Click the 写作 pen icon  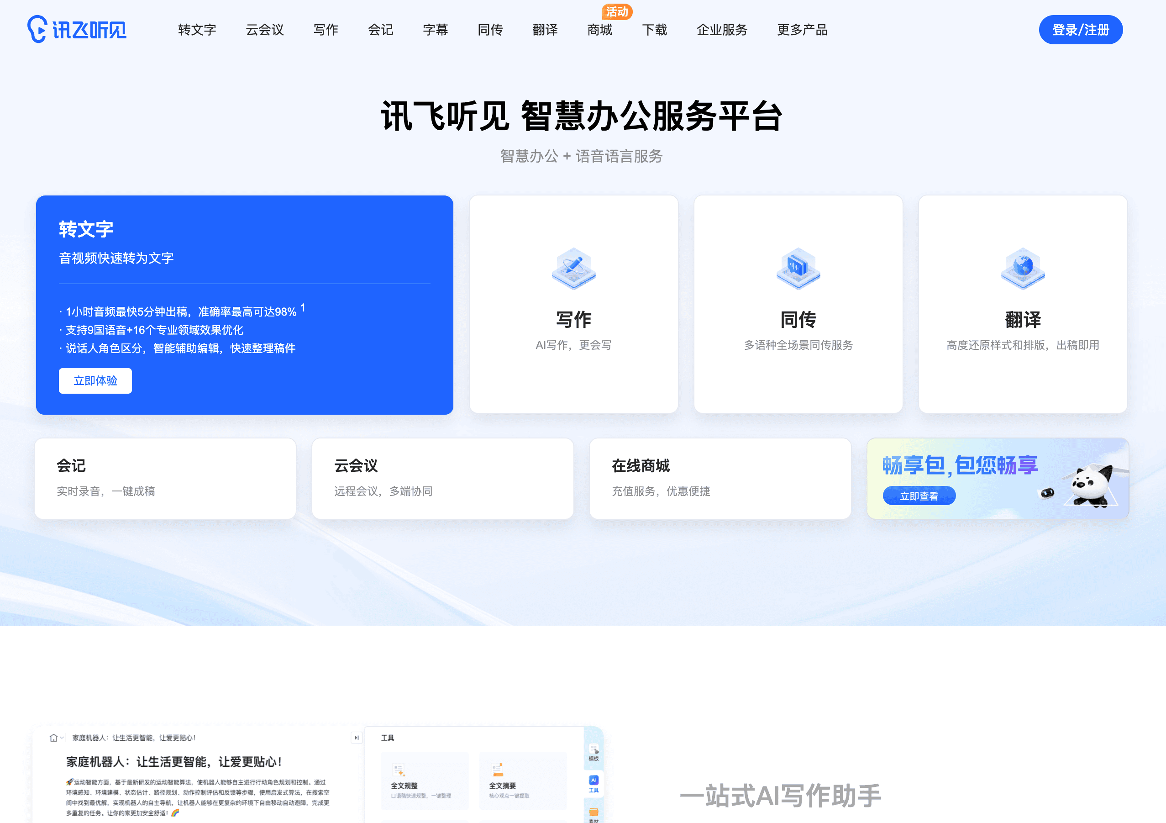click(574, 269)
